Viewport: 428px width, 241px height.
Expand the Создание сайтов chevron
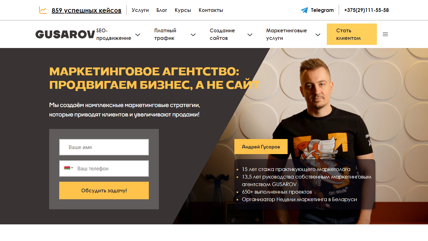[250, 35]
